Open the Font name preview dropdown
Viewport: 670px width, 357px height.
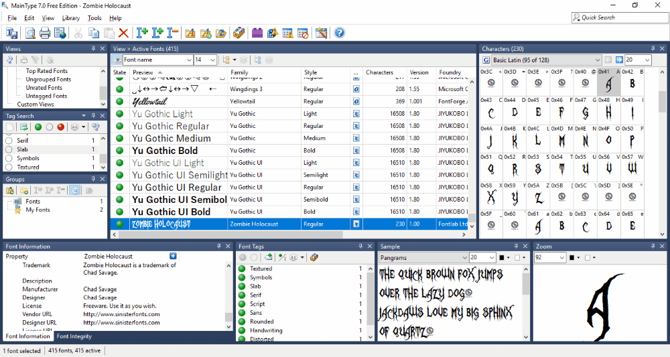click(x=189, y=60)
